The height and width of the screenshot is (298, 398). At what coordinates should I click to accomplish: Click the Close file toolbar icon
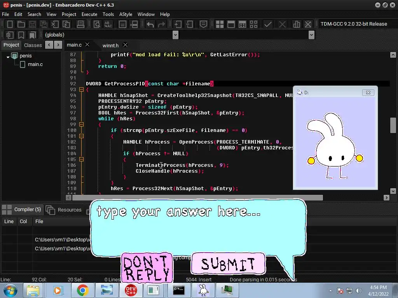click(54, 24)
